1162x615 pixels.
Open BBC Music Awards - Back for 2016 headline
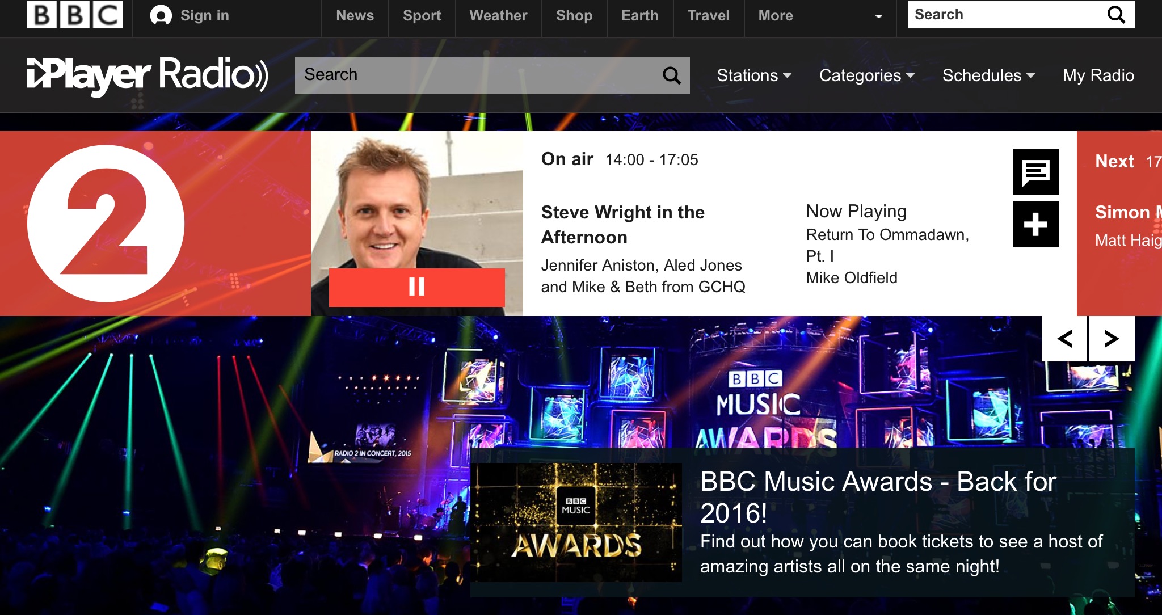click(878, 497)
